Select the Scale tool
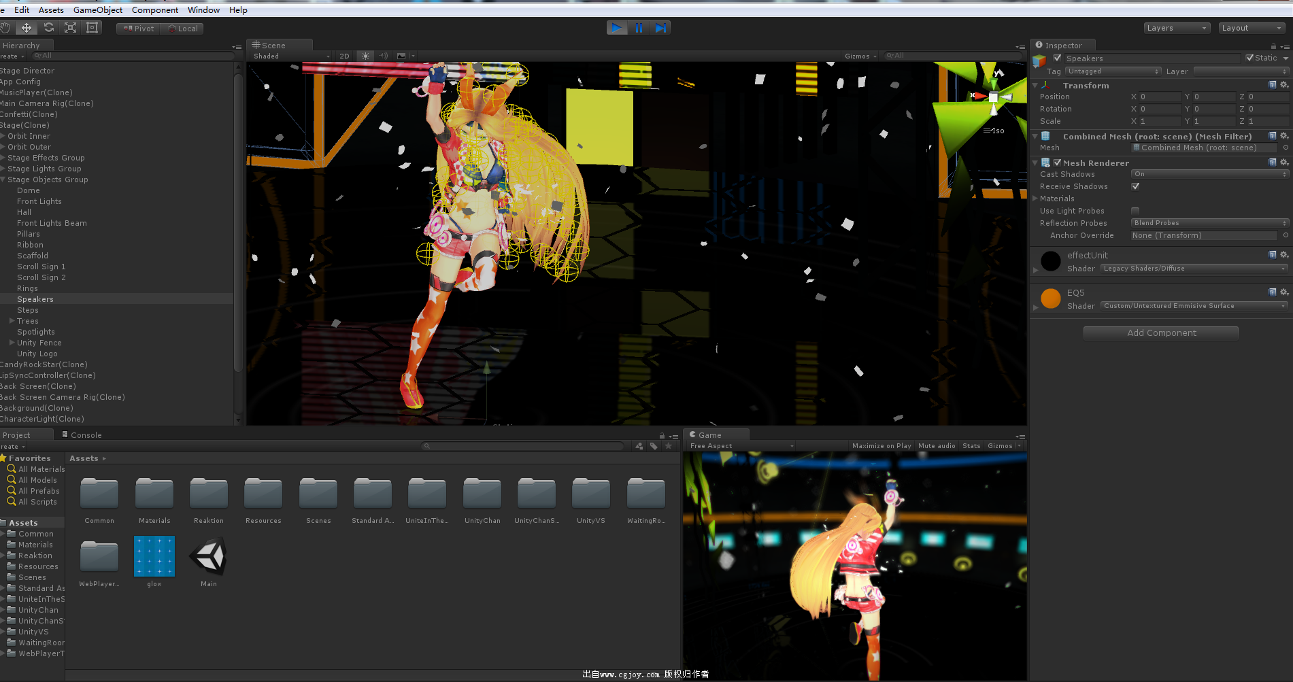 [x=70, y=28]
